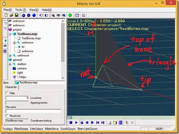The height and width of the screenshot is (134, 179).
Task: Click the greyed running figure icon
Action: coord(127,123)
